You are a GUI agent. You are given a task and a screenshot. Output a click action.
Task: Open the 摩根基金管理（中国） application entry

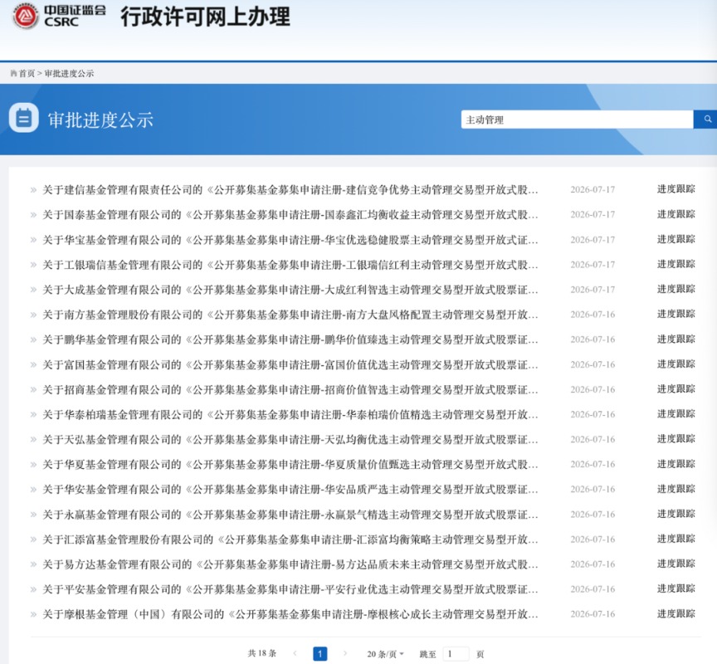pos(290,614)
